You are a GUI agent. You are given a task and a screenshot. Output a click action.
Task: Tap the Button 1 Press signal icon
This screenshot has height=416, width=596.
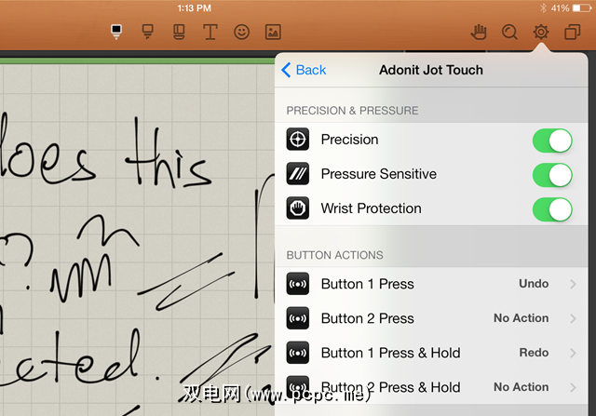(298, 284)
